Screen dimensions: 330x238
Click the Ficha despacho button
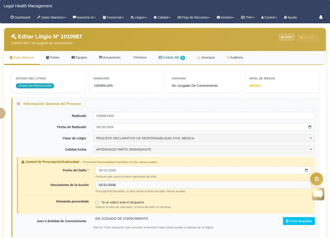coord(299,221)
